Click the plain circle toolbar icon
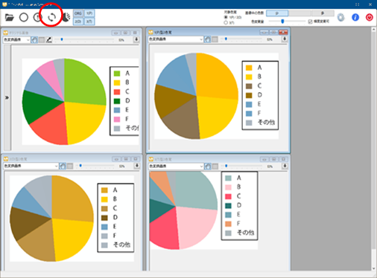 point(24,17)
